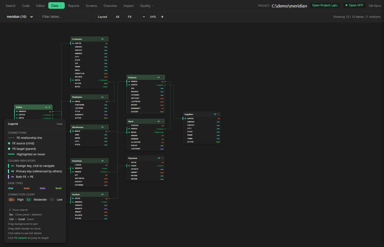Select the Stock table header
384x247 pixels.
point(146,121)
